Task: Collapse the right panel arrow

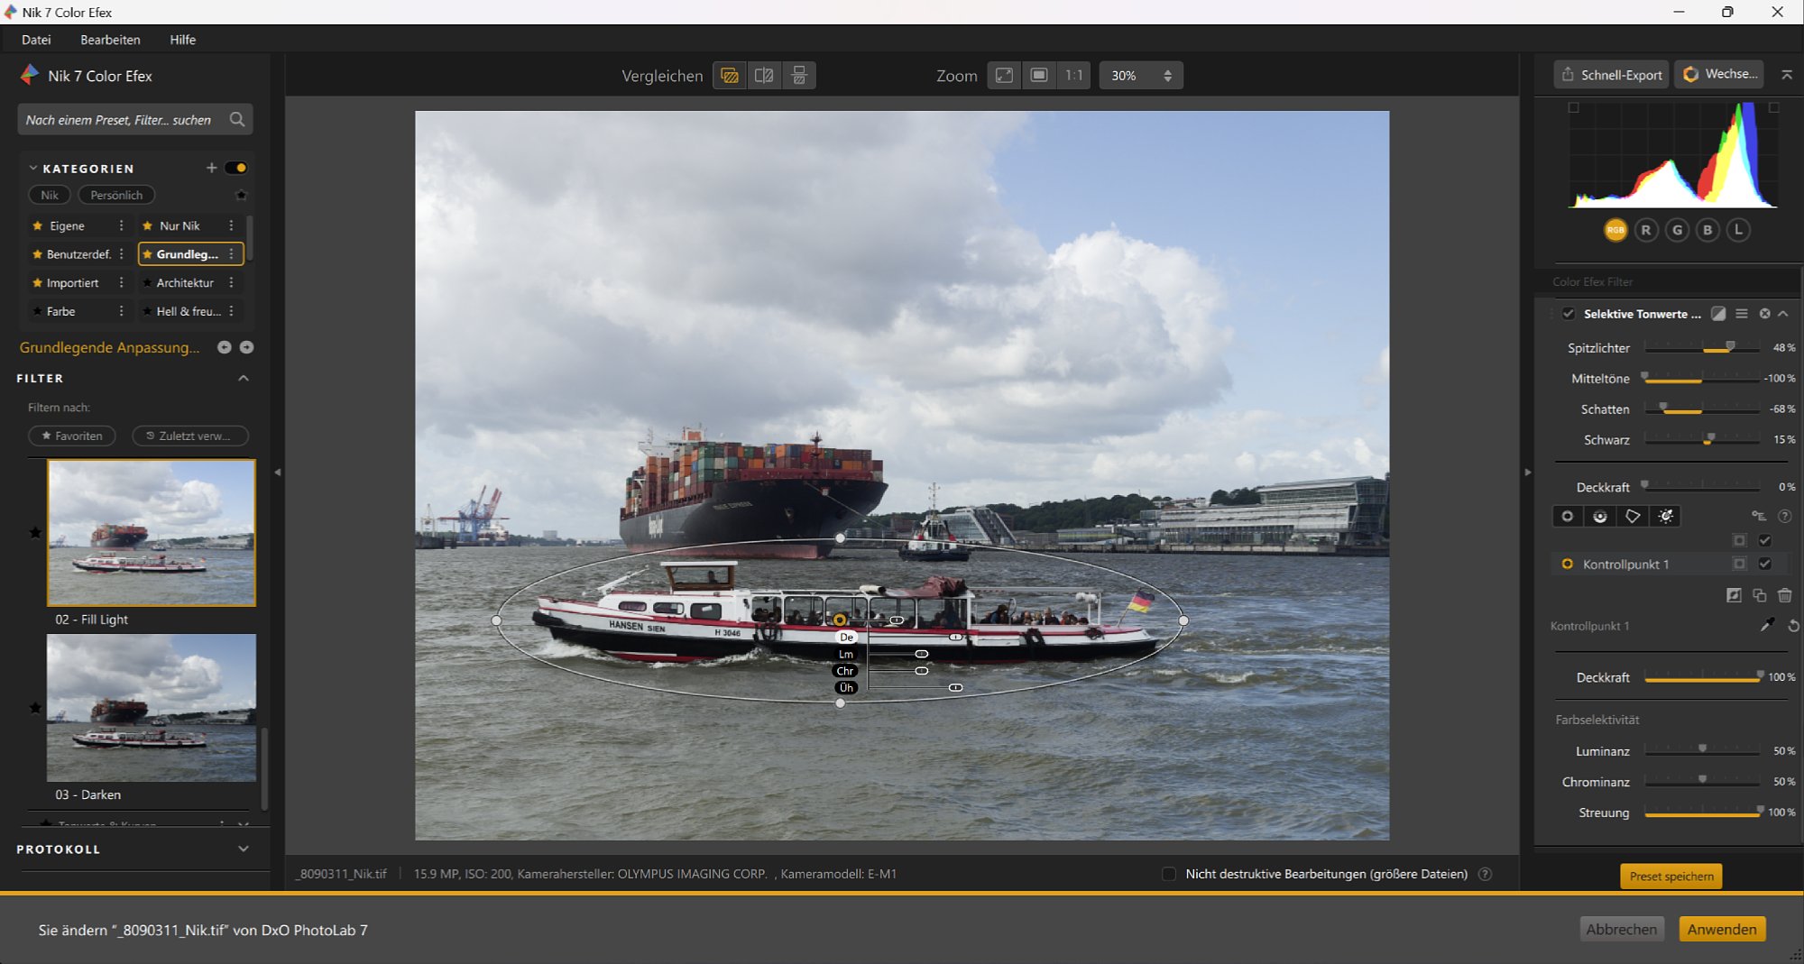Action: point(1527,472)
